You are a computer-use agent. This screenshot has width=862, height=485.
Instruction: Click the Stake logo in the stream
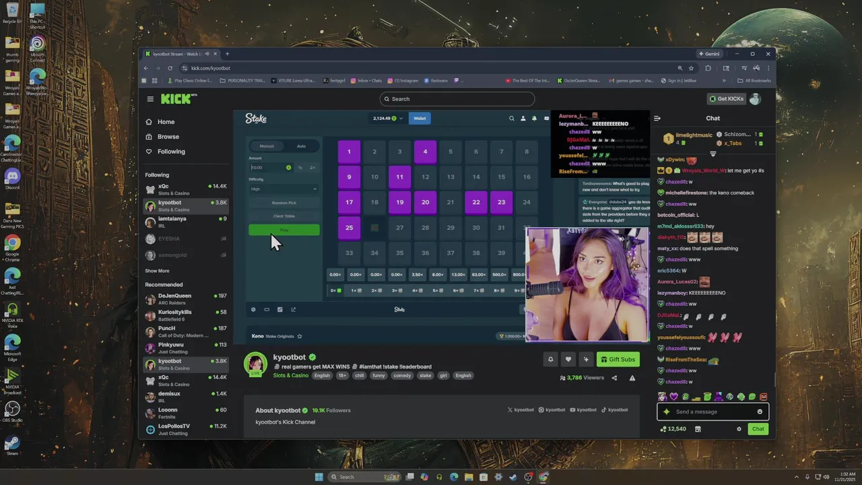coord(256,118)
